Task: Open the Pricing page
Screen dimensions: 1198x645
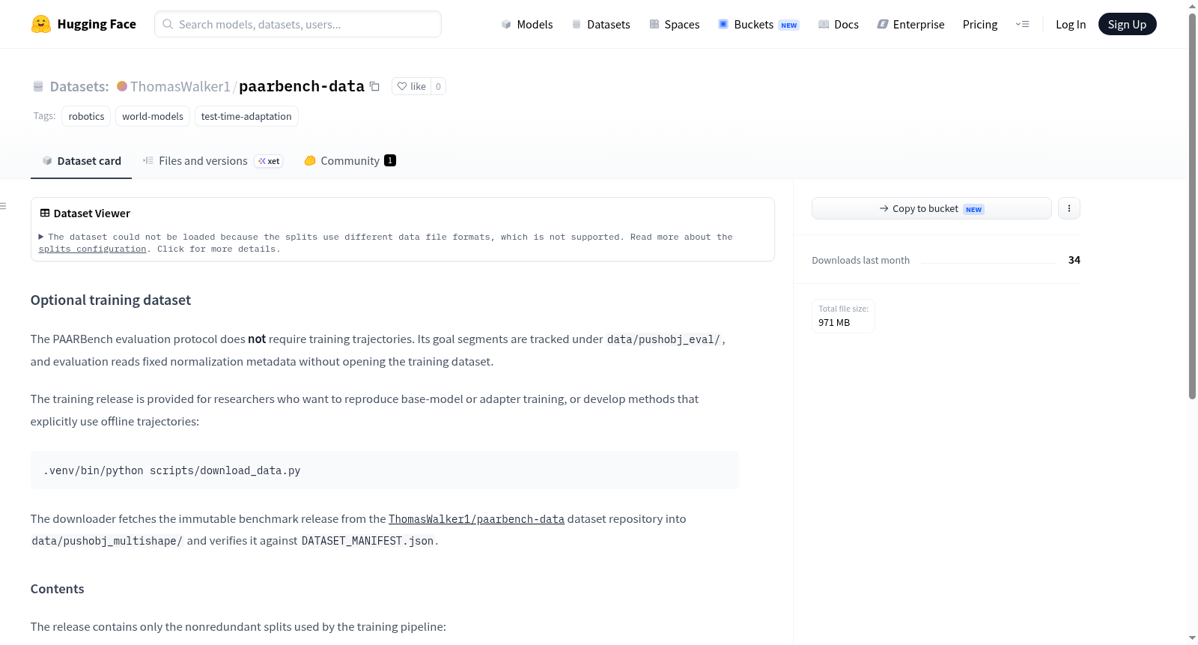Action: click(980, 24)
